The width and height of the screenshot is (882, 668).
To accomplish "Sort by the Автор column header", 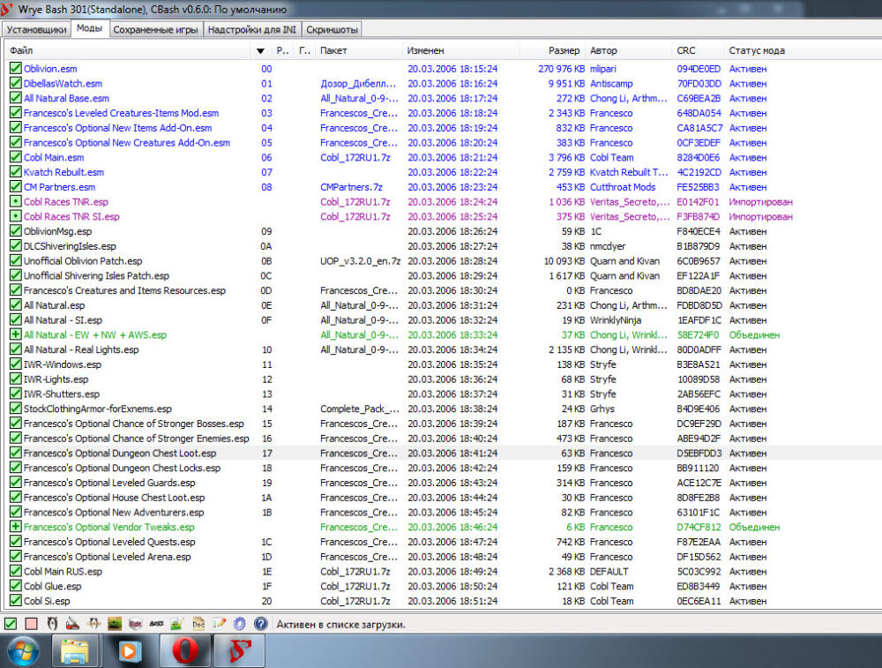I will coord(628,50).
